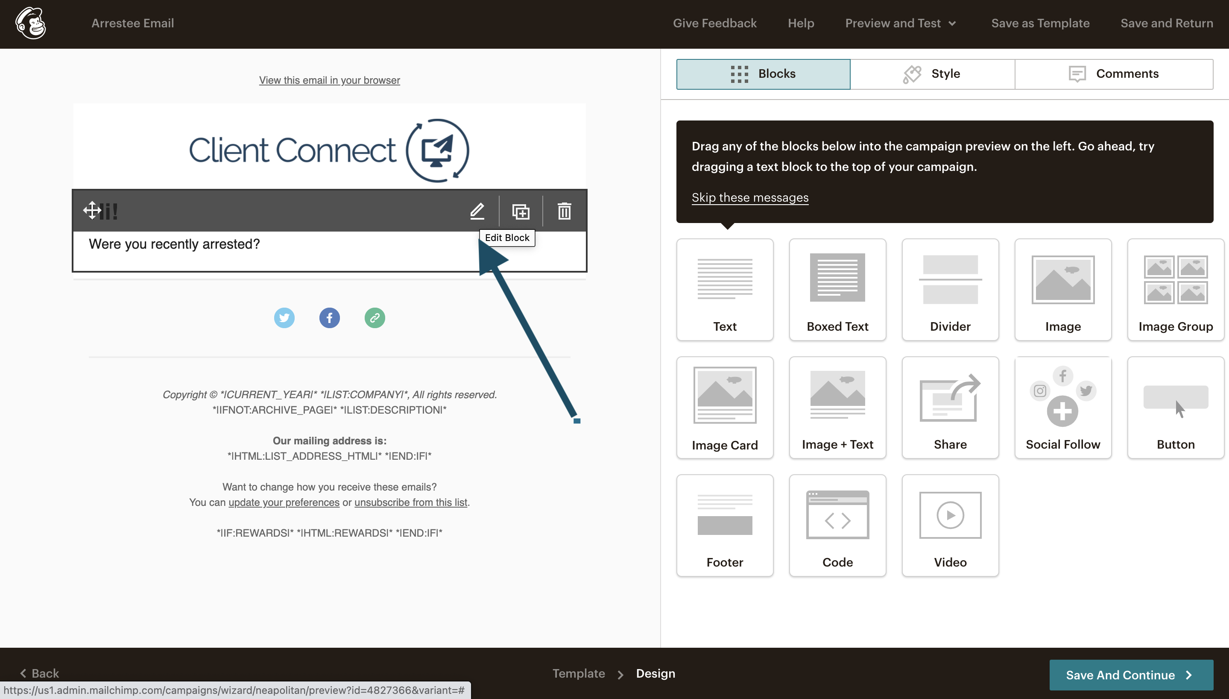The height and width of the screenshot is (699, 1229).
Task: Open the Help menu
Action: (801, 23)
